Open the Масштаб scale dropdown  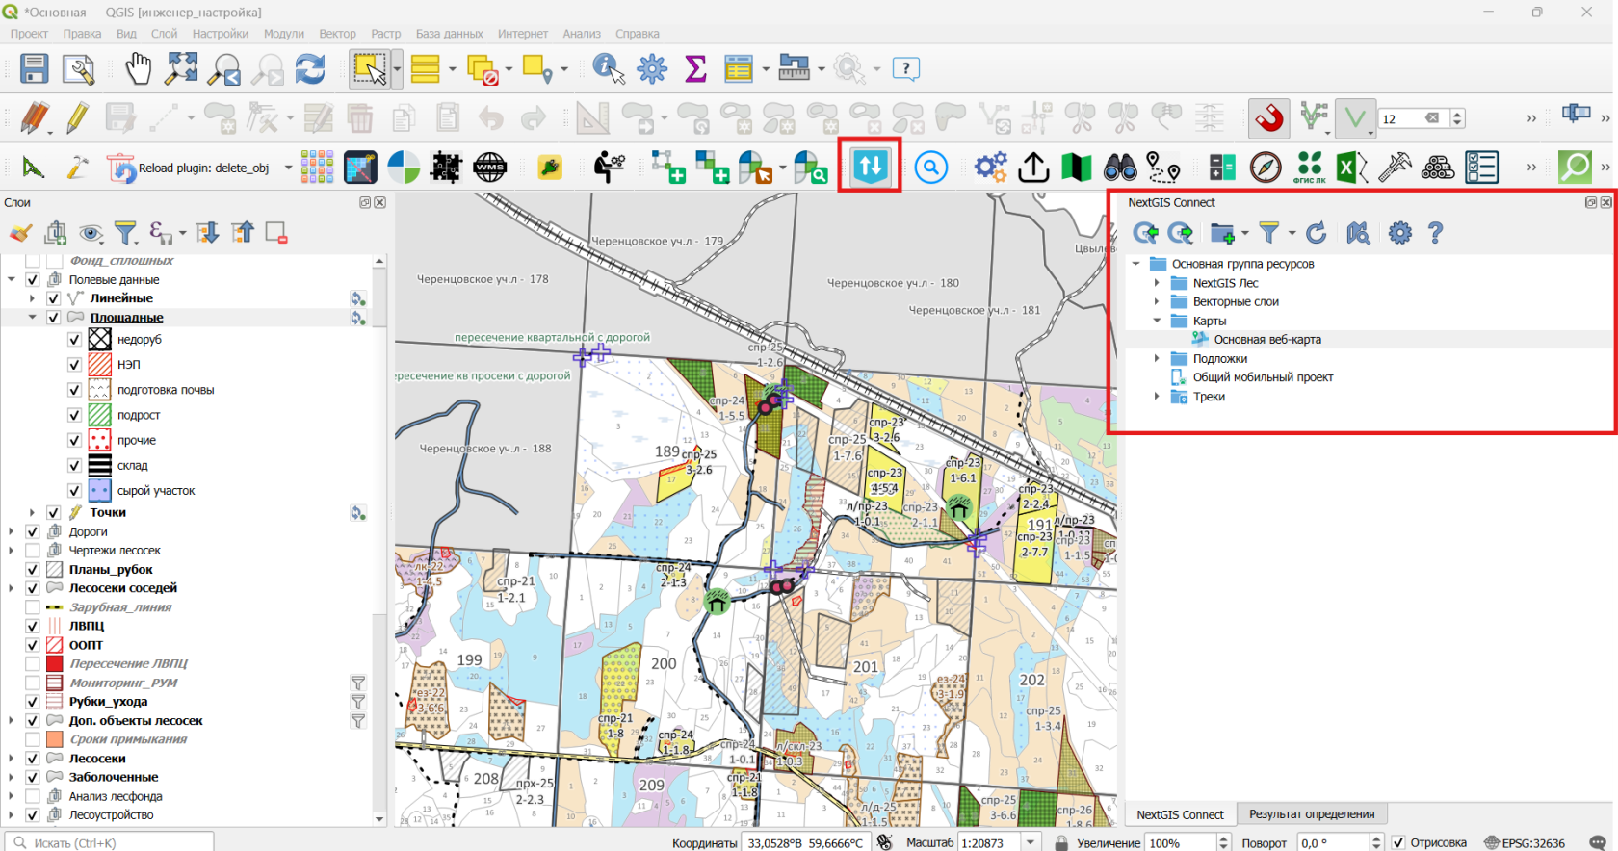point(1031,842)
